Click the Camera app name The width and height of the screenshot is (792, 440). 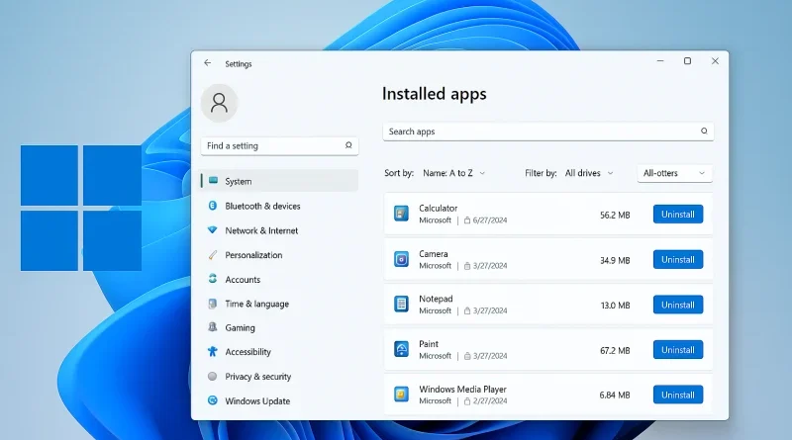(x=434, y=254)
